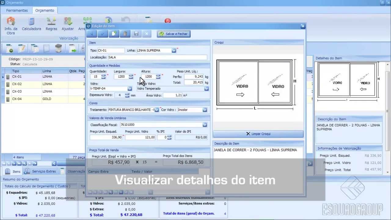Switch to the Itens bottom tab
The height and width of the screenshot is (220, 391).
pos(13,171)
